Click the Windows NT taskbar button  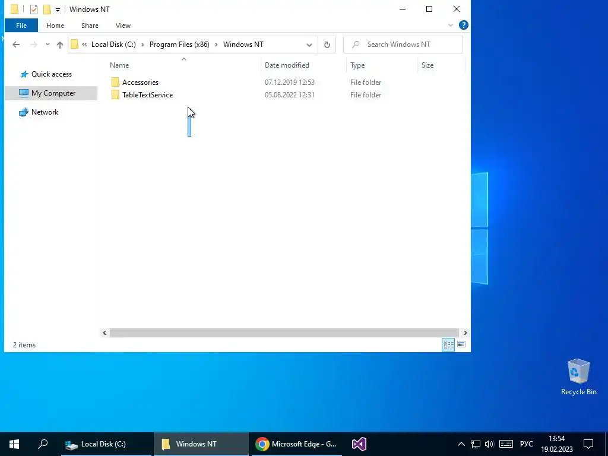[201, 444]
